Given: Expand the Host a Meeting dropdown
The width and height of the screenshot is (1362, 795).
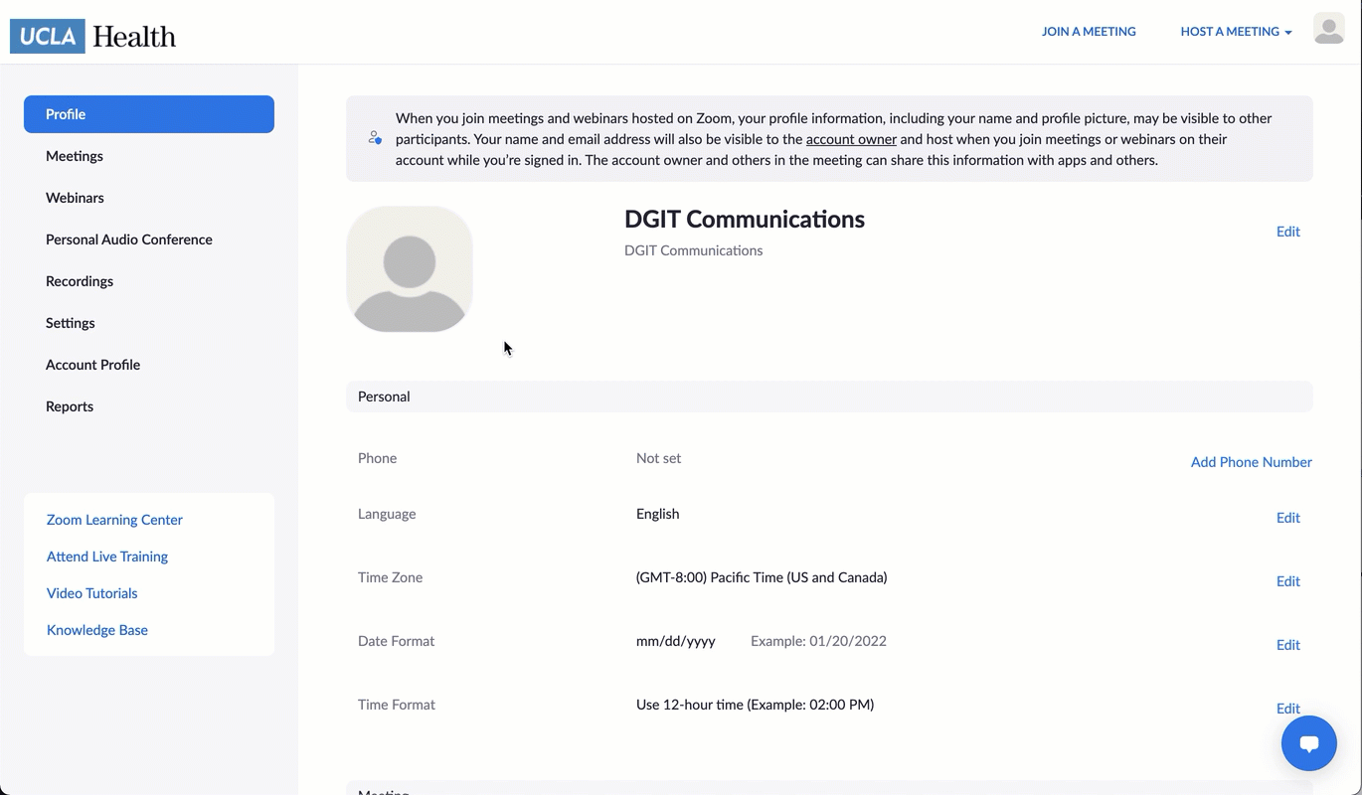Looking at the screenshot, I should pos(1236,32).
